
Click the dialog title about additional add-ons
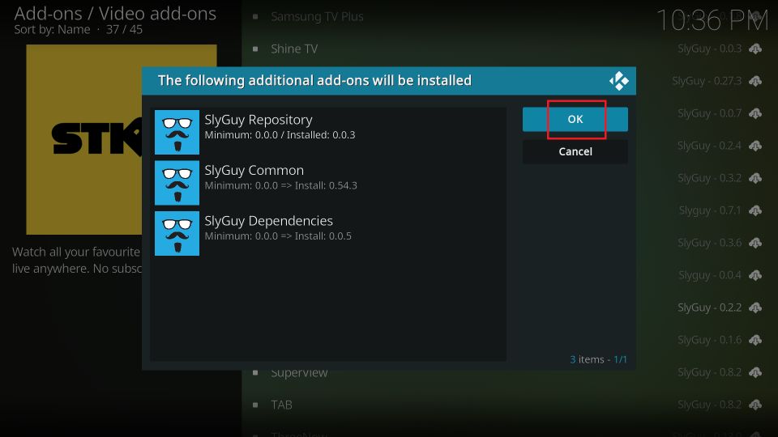click(314, 81)
